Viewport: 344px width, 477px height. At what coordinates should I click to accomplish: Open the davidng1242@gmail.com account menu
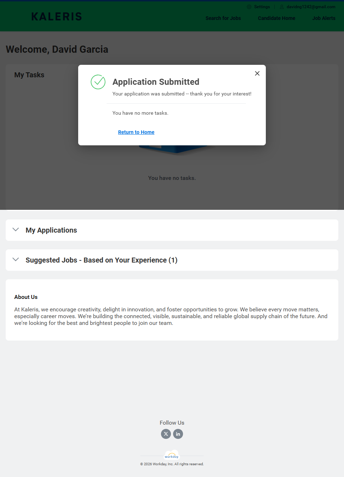[x=311, y=7]
